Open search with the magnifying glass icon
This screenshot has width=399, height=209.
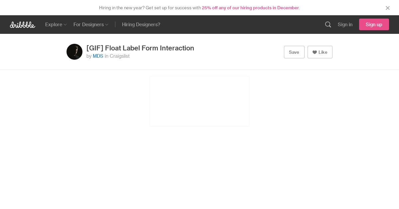coord(328,25)
